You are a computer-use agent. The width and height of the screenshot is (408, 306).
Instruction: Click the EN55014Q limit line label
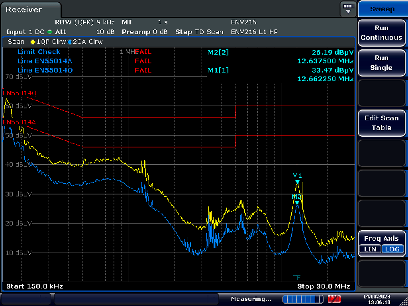click(20, 93)
